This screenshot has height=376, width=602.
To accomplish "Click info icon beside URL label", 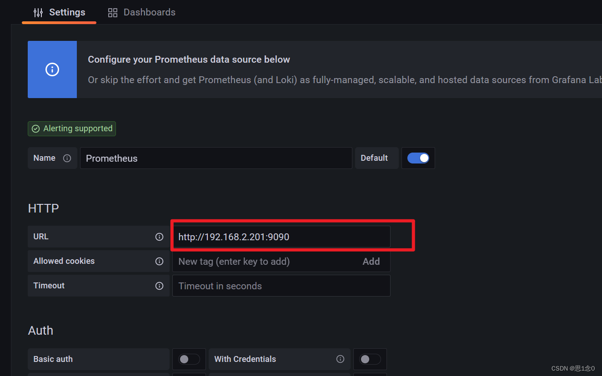I will click(159, 237).
